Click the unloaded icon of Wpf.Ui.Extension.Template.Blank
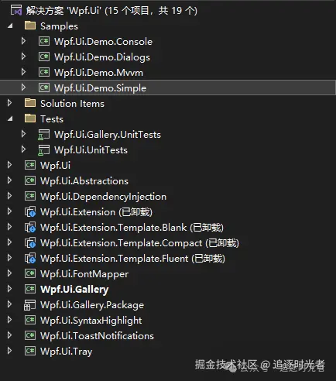The image size is (336, 381). click(x=30, y=228)
